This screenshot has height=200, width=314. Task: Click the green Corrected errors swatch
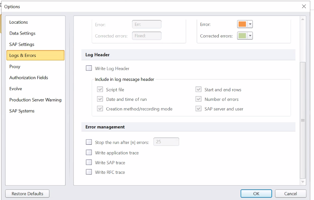[242, 36]
